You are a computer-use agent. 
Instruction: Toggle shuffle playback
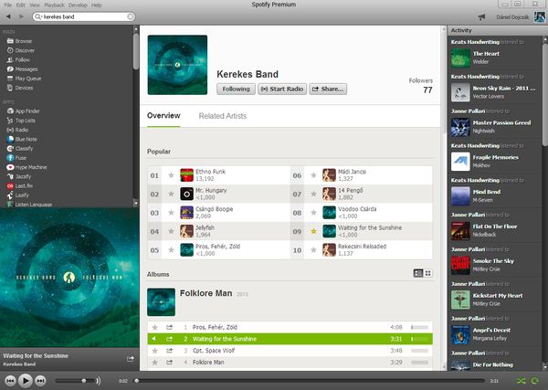521,381
